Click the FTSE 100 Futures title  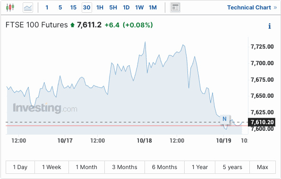pos(36,25)
